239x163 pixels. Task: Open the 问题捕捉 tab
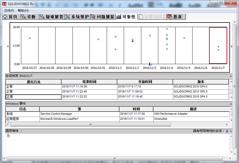(103, 17)
